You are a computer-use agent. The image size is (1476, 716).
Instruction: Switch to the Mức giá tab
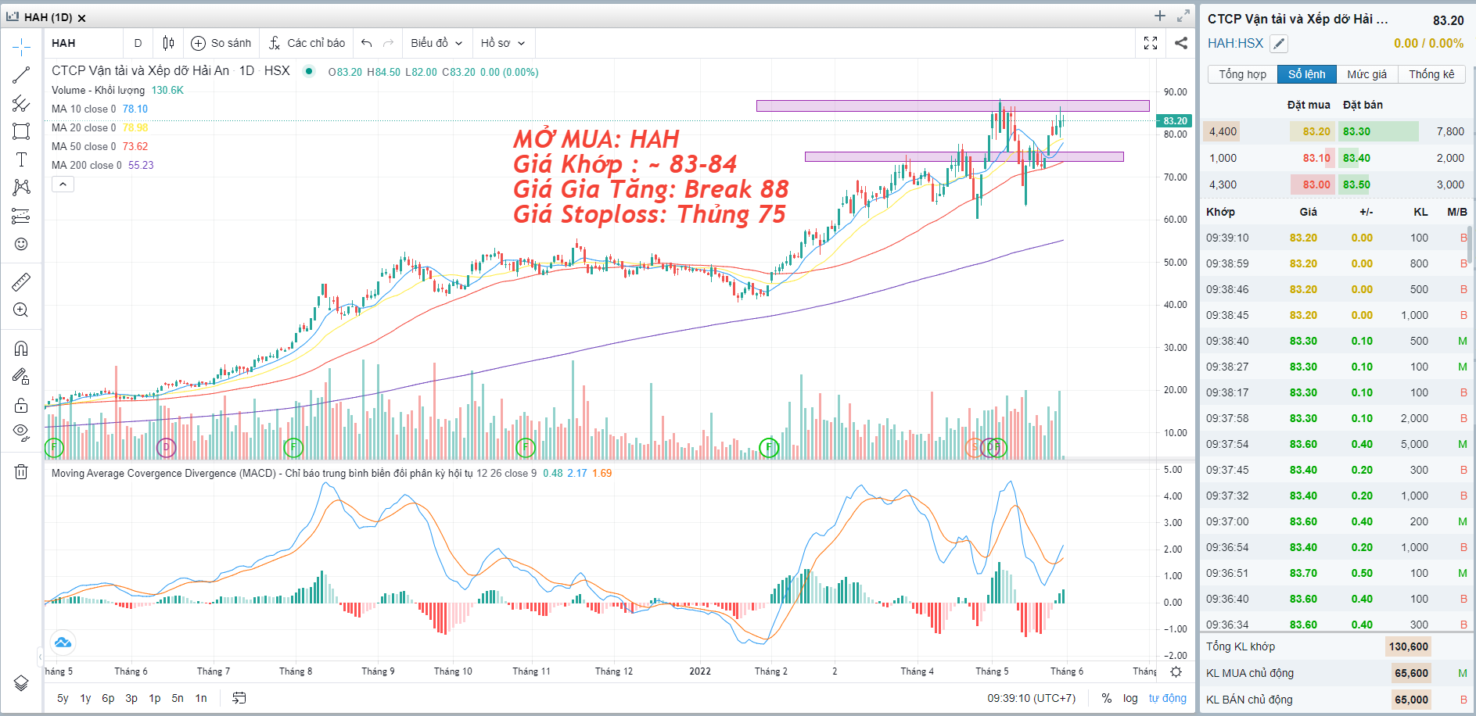tap(1366, 74)
